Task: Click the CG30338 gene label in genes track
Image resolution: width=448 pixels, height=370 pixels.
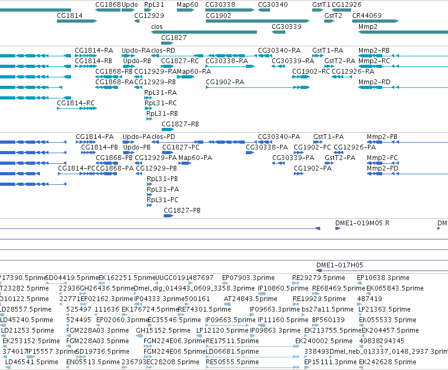Action: point(220,5)
